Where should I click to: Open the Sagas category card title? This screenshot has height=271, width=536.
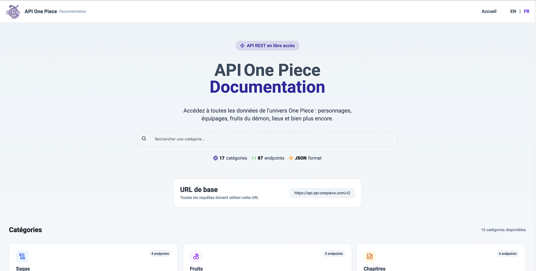23,269
